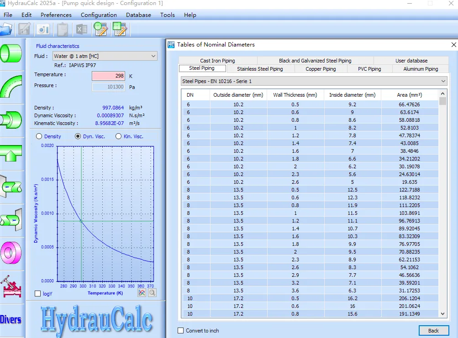Select the straight pipe component icon
Screen dimensions: 458x338
click(11, 53)
